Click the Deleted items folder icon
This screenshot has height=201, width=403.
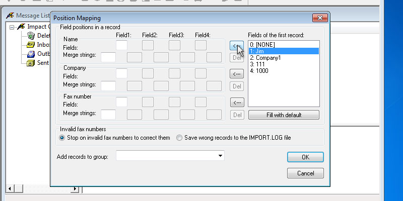[31, 35]
